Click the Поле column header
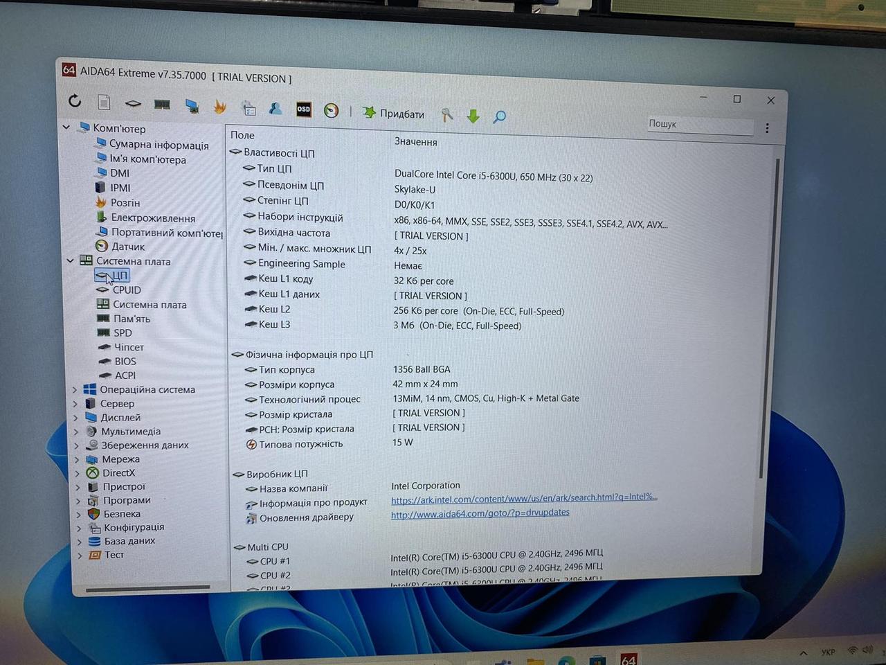The width and height of the screenshot is (886, 665). click(x=242, y=135)
